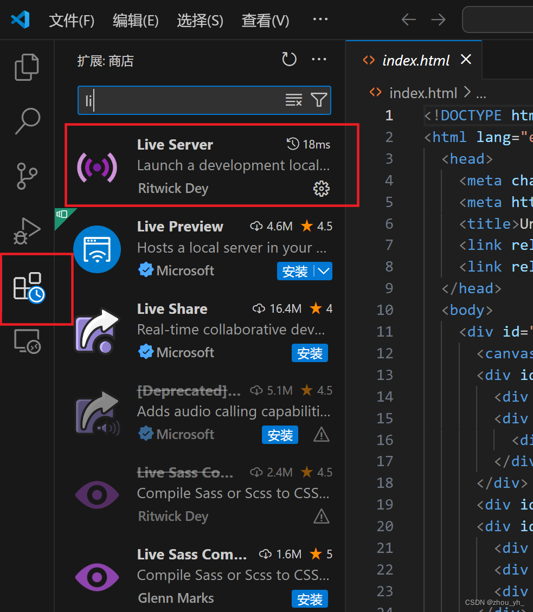Click Microsoft publisher under Live Share
533x612 pixels.
point(185,352)
